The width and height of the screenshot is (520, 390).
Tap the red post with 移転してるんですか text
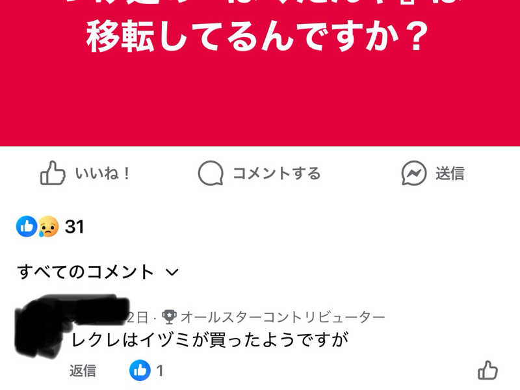(x=260, y=73)
